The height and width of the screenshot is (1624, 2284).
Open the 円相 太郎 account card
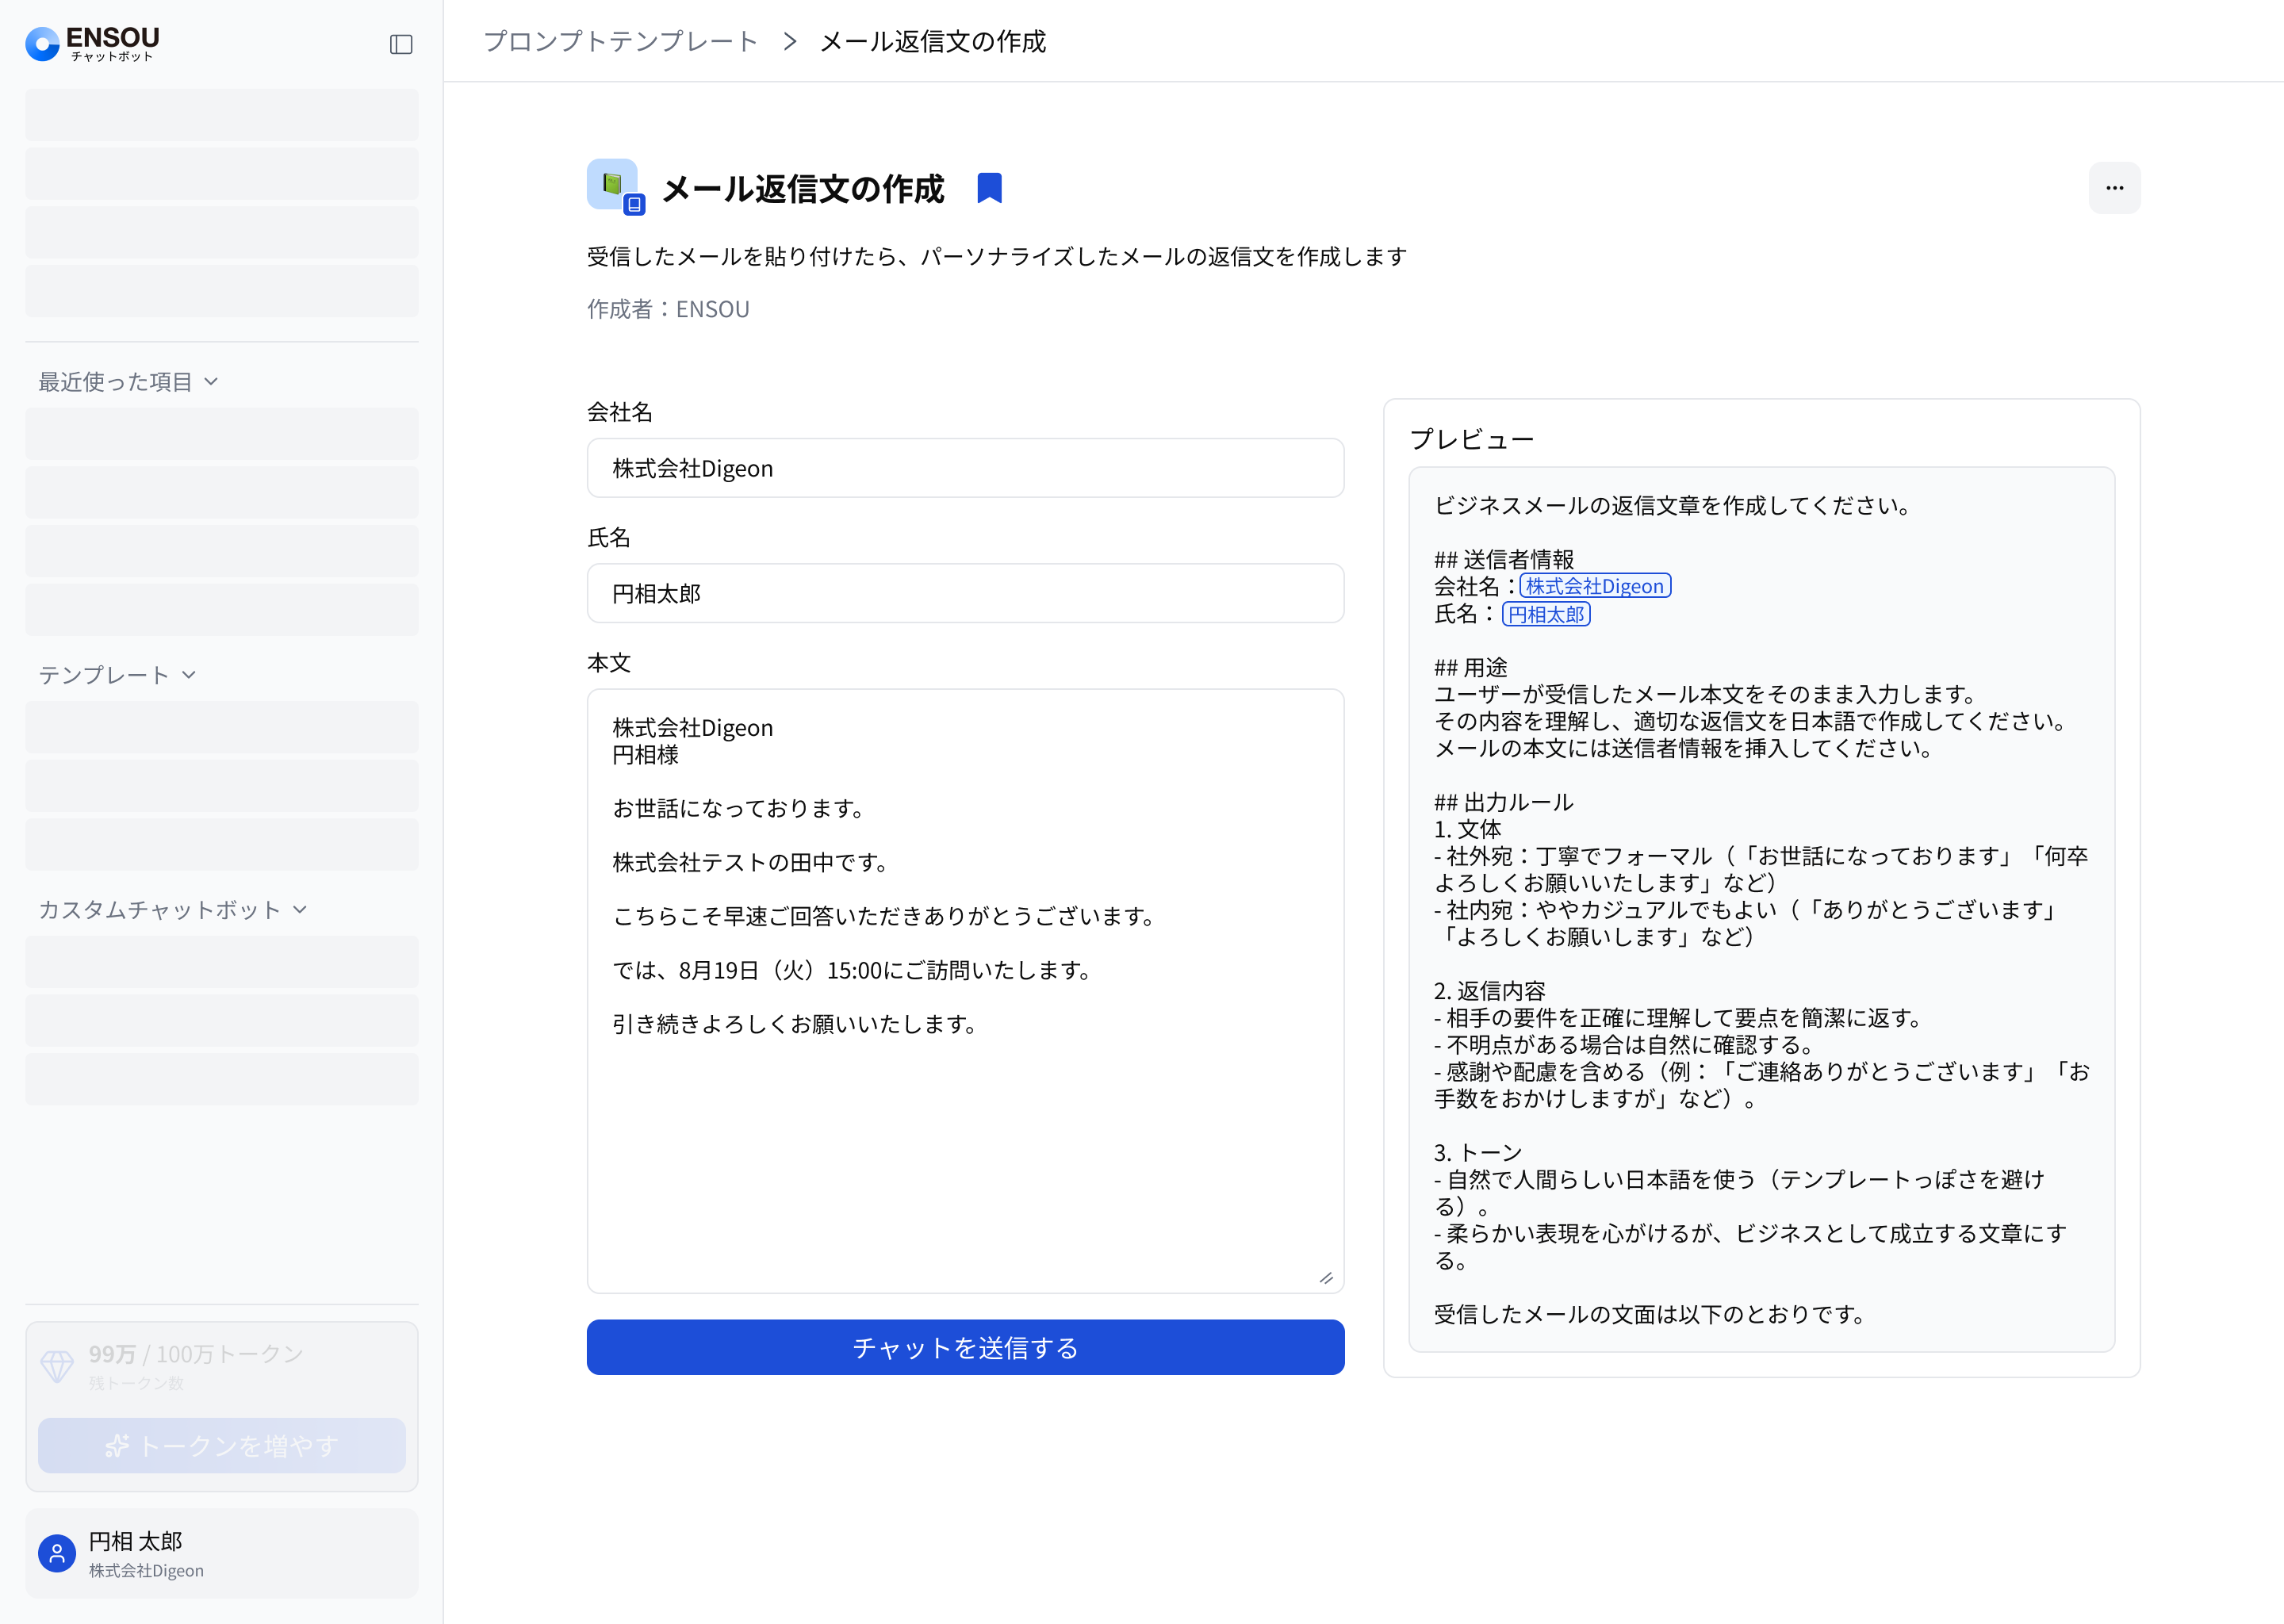tap(222, 1553)
